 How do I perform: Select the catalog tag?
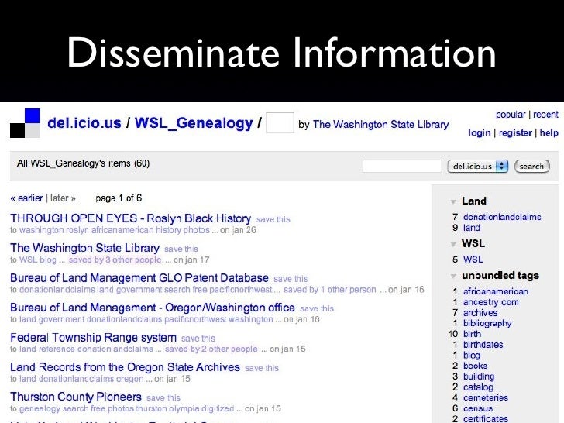[x=478, y=387]
